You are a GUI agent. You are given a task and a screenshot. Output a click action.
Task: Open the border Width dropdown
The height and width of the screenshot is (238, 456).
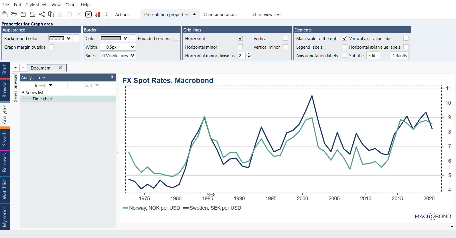coord(118,47)
